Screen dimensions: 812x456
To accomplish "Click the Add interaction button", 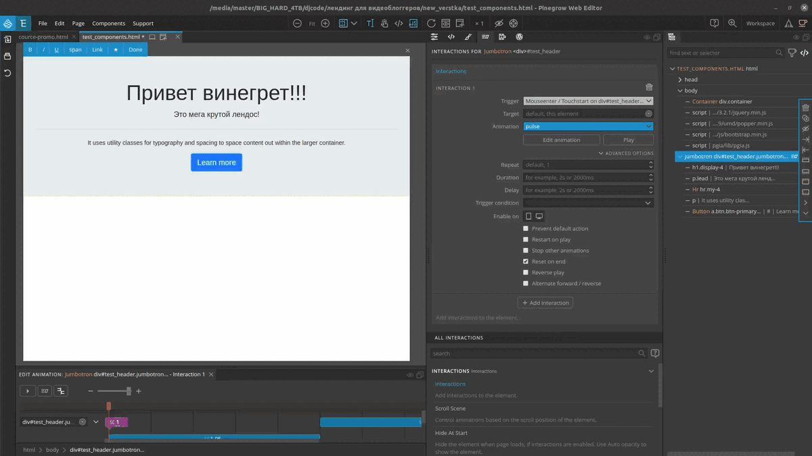I will [545, 303].
